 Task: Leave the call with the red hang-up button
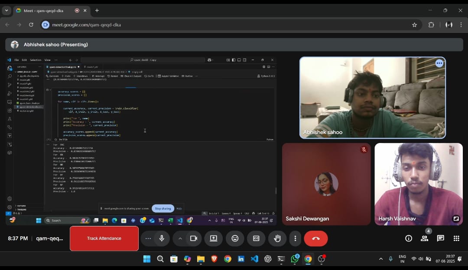click(x=316, y=238)
